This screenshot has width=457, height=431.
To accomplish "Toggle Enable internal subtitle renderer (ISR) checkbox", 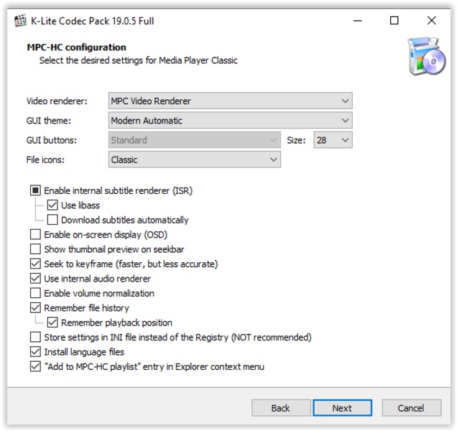I will (x=35, y=191).
